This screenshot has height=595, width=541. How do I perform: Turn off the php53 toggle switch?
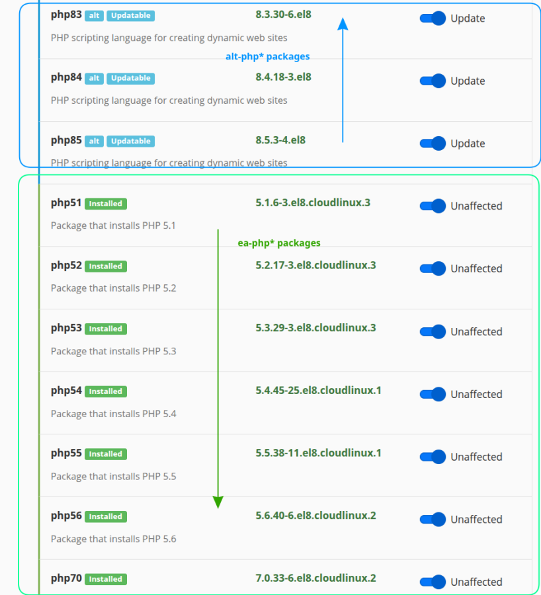click(x=433, y=331)
